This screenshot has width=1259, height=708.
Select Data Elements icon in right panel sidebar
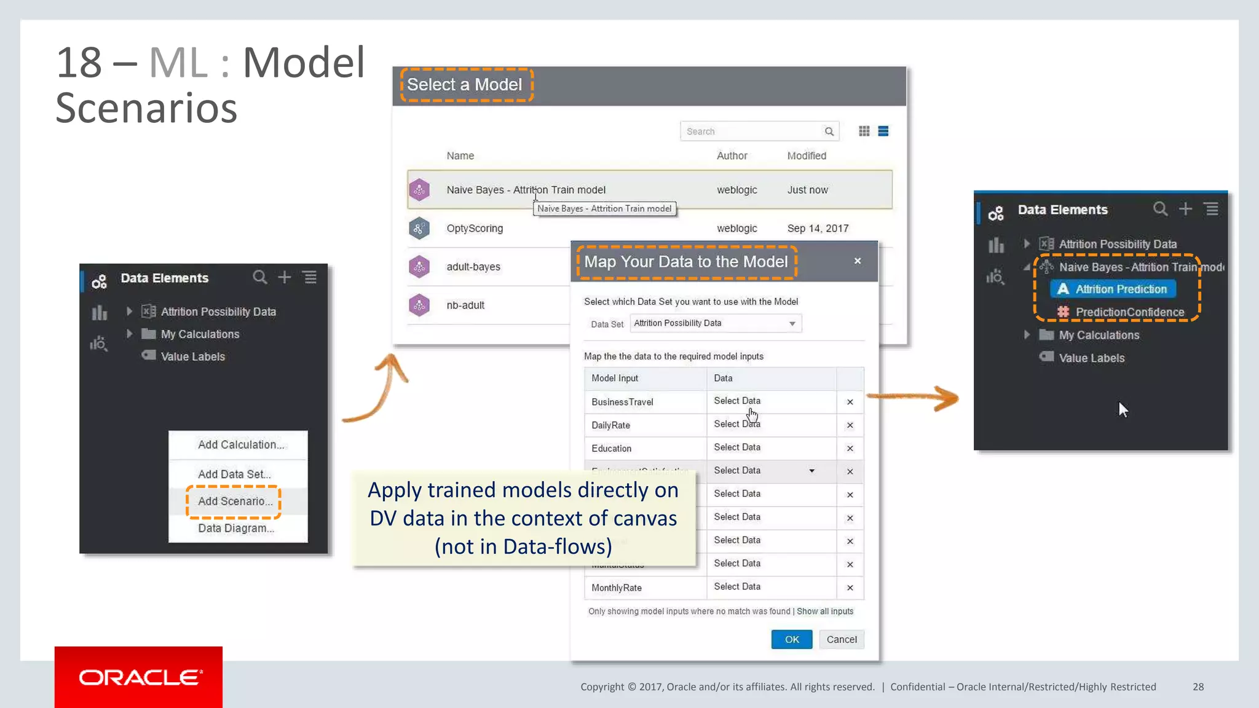pyautogui.click(x=996, y=213)
